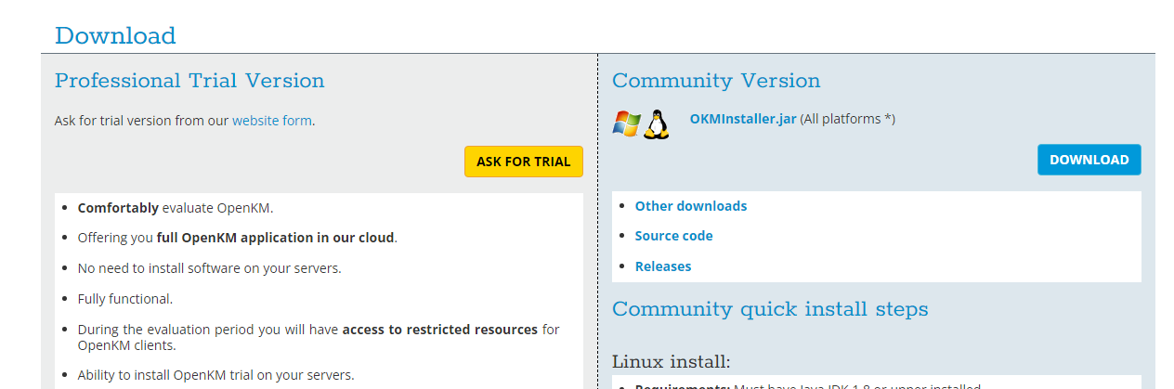
Task: Click the "access to restricted resources" bullet
Action: (x=319, y=337)
